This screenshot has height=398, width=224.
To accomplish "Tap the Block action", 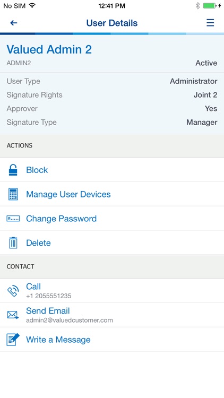I will click(112, 170).
